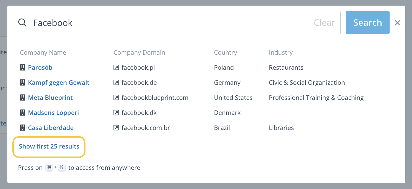The height and width of the screenshot is (189, 412).
Task: Open the Casa Liberdade company link
Action: pos(51,128)
